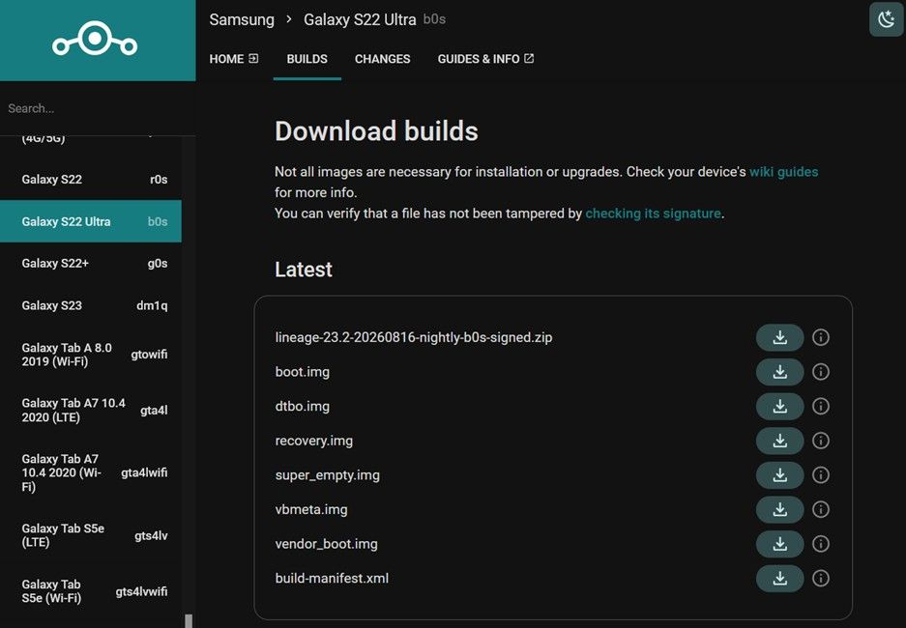The width and height of the screenshot is (906, 628).
Task: Show info for build-manifest.xml
Action: pos(821,579)
